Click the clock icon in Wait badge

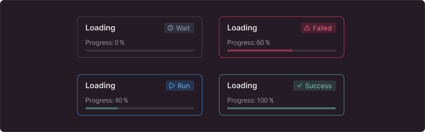click(x=170, y=28)
